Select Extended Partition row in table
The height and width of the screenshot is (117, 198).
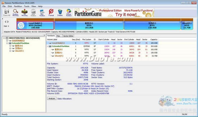point(102,46)
